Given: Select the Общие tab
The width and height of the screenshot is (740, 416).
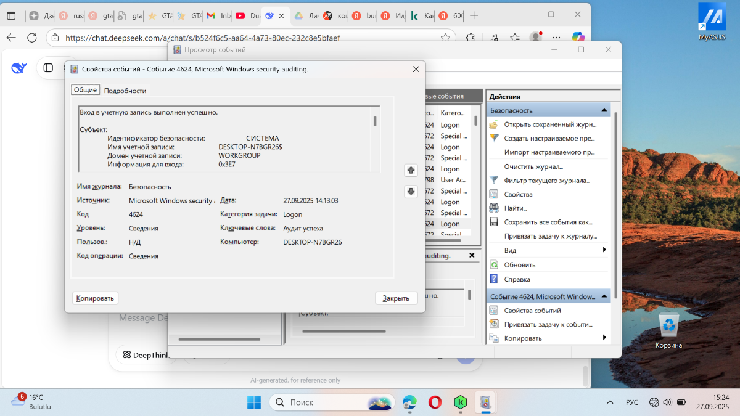Looking at the screenshot, I should click(85, 90).
